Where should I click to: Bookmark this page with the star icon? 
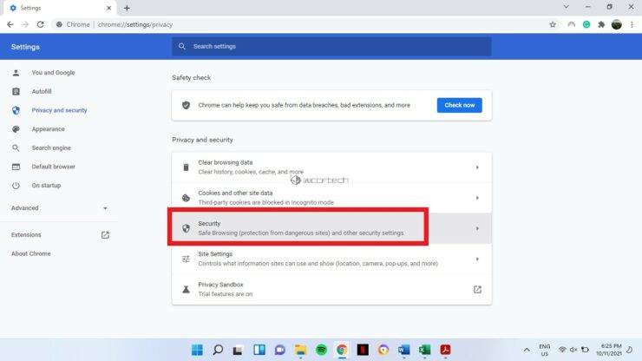click(x=553, y=24)
